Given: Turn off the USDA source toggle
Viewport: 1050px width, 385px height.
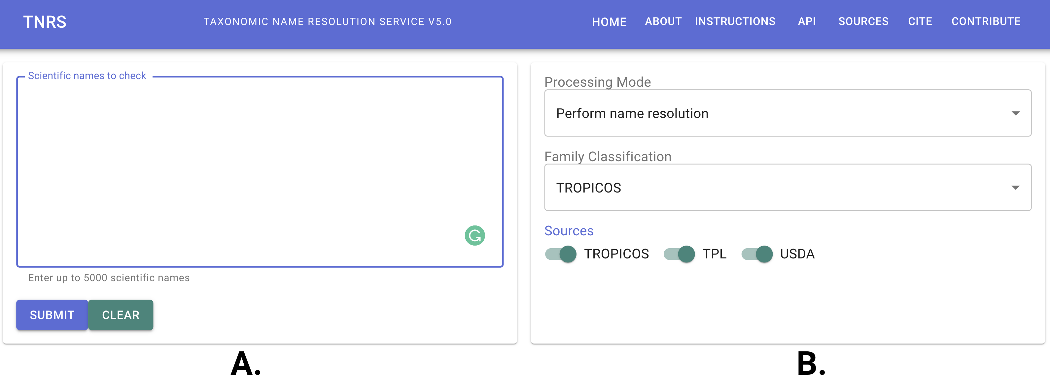Looking at the screenshot, I should point(757,254).
